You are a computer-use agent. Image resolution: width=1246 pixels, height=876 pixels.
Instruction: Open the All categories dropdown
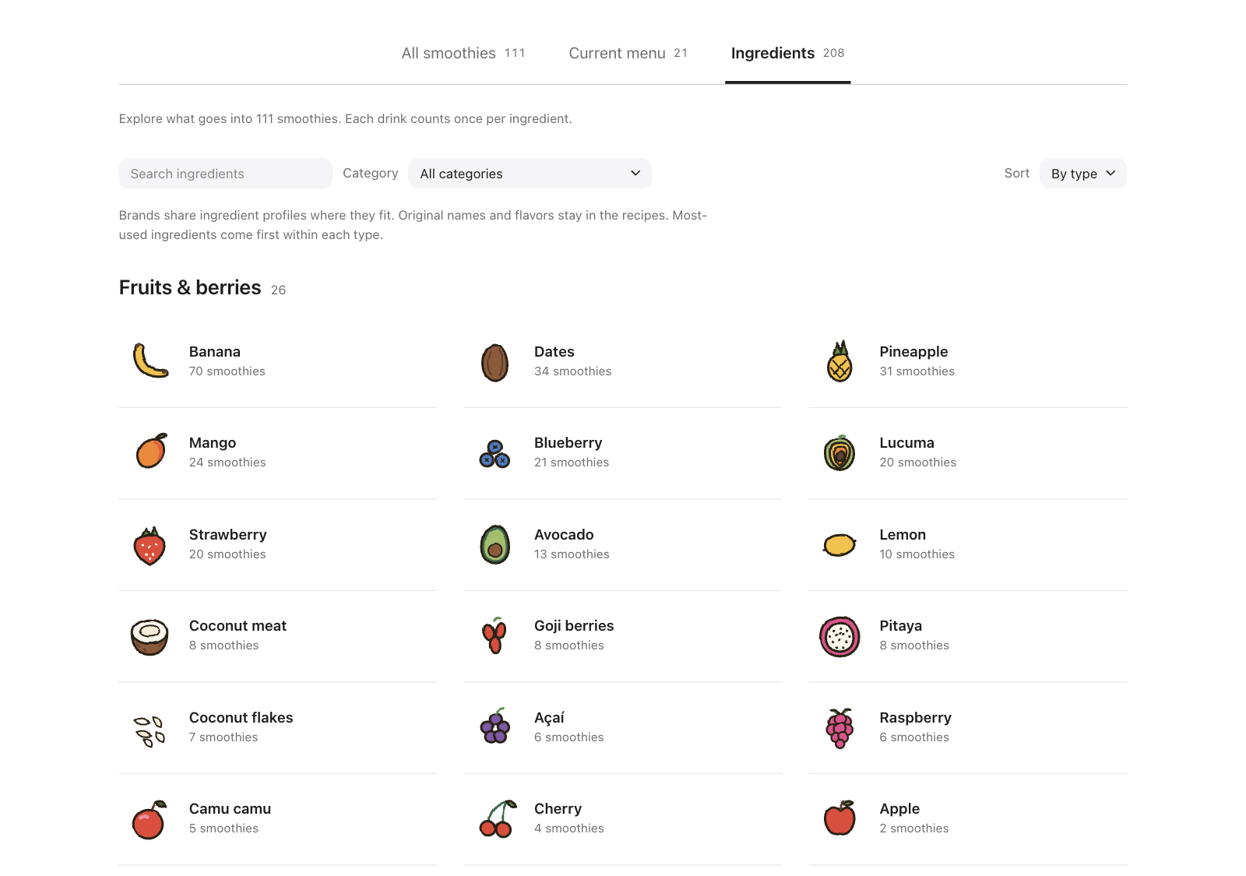click(530, 174)
